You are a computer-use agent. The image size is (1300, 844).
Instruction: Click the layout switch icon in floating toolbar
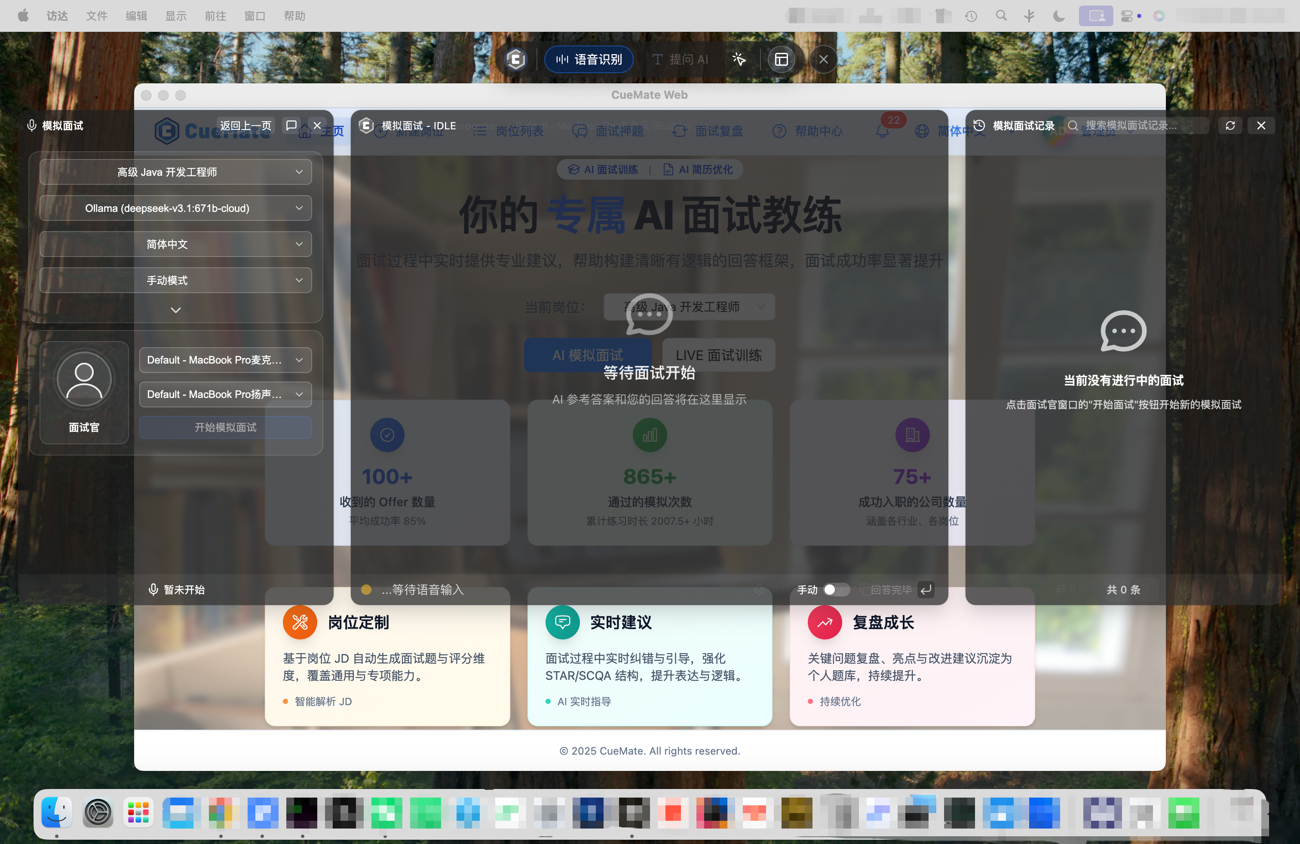(x=782, y=59)
